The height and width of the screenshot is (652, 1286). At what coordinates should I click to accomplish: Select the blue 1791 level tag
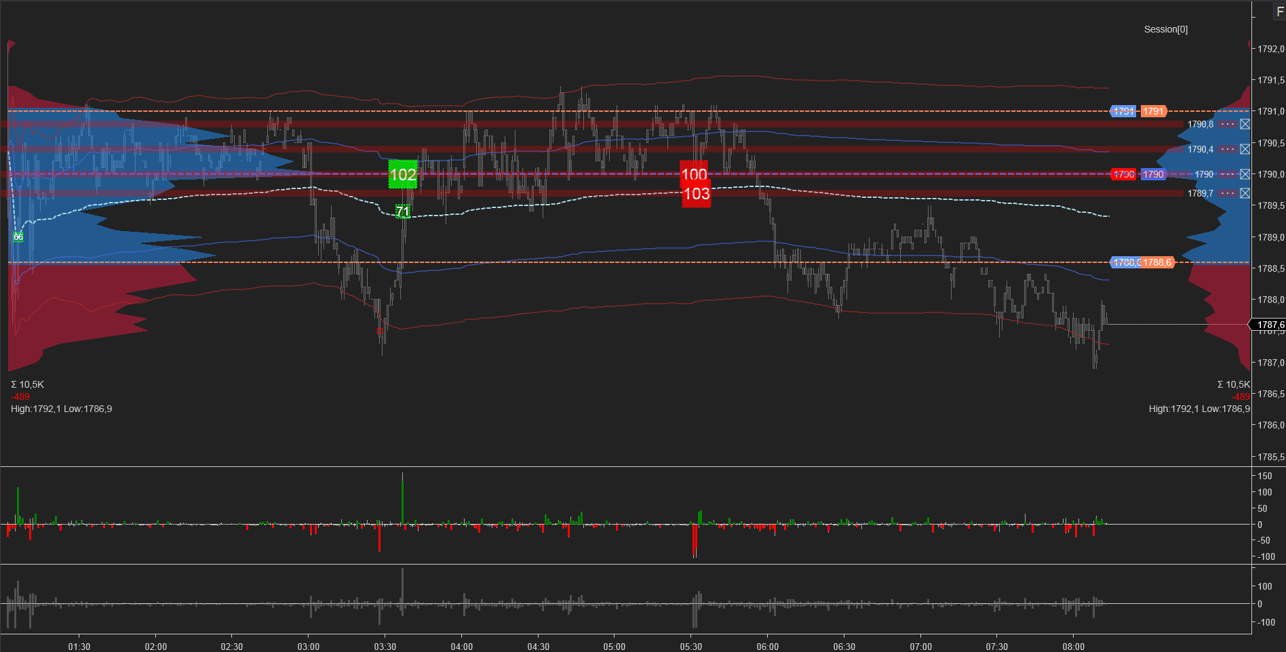(1124, 111)
